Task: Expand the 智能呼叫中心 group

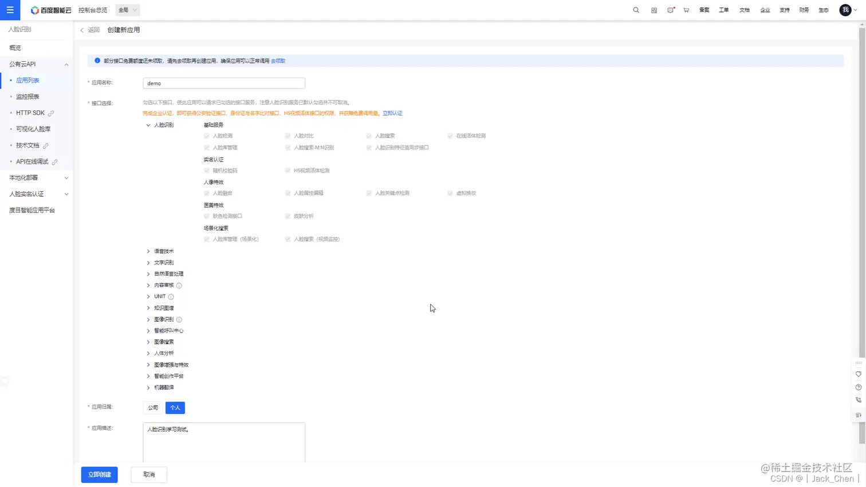Action: pyautogui.click(x=148, y=331)
